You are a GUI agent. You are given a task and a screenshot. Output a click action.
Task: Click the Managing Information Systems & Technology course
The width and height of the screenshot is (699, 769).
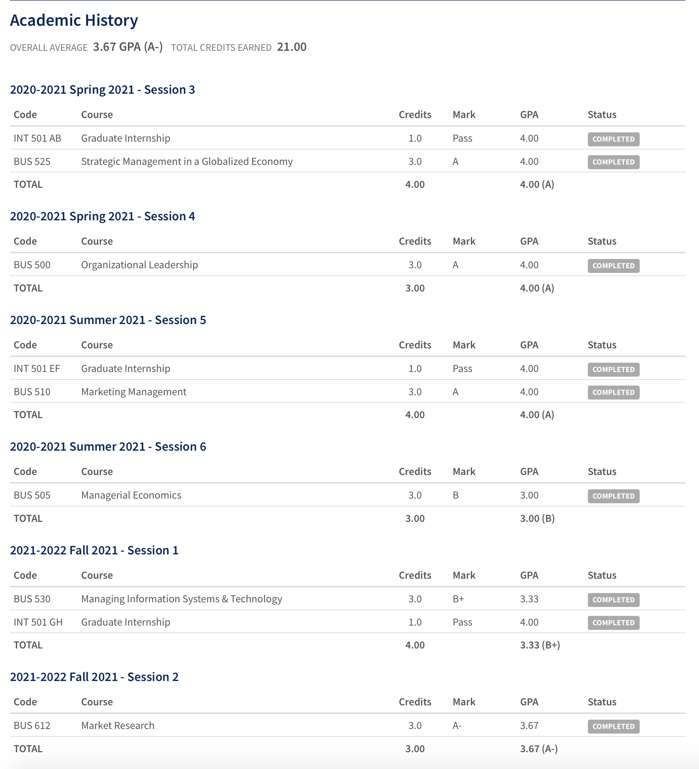click(182, 599)
